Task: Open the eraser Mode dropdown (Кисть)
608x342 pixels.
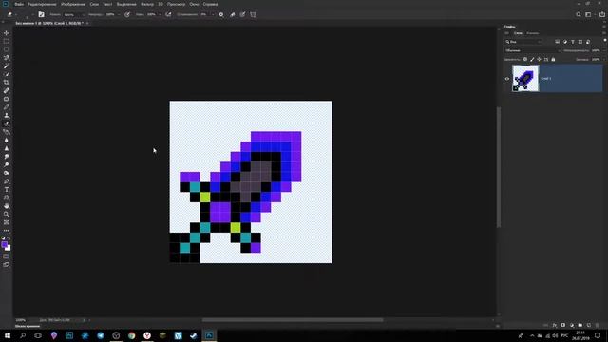Action: coord(74,15)
